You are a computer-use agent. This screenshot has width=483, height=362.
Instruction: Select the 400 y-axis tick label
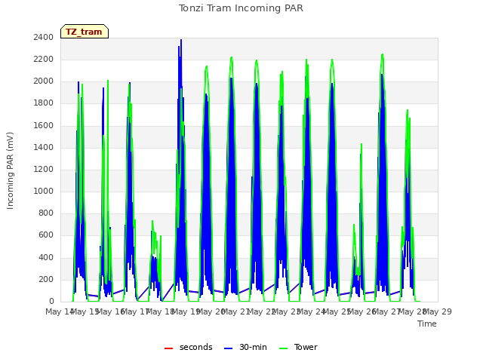tap(46, 257)
